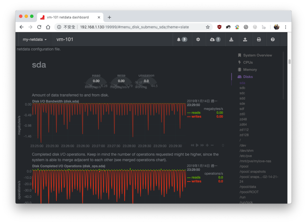Toggle reads in Disk I/O Bandwidth legend
The height and width of the screenshot is (224, 307).
(196, 113)
